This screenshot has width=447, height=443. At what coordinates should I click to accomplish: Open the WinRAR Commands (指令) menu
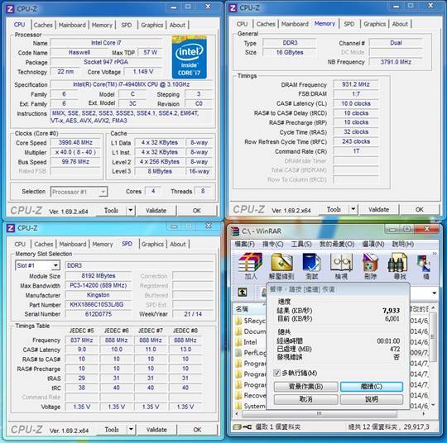tap(272, 245)
